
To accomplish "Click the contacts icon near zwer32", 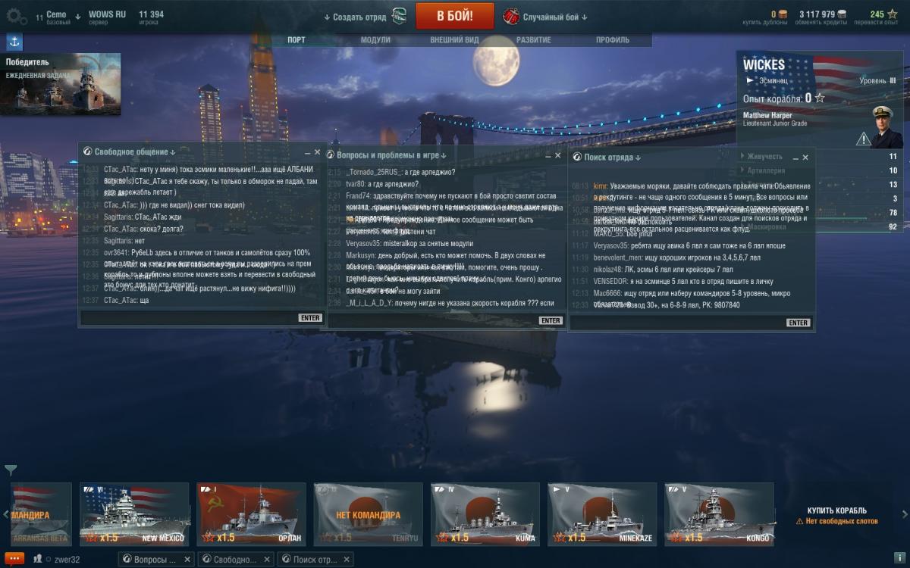I will pyautogui.click(x=38, y=559).
